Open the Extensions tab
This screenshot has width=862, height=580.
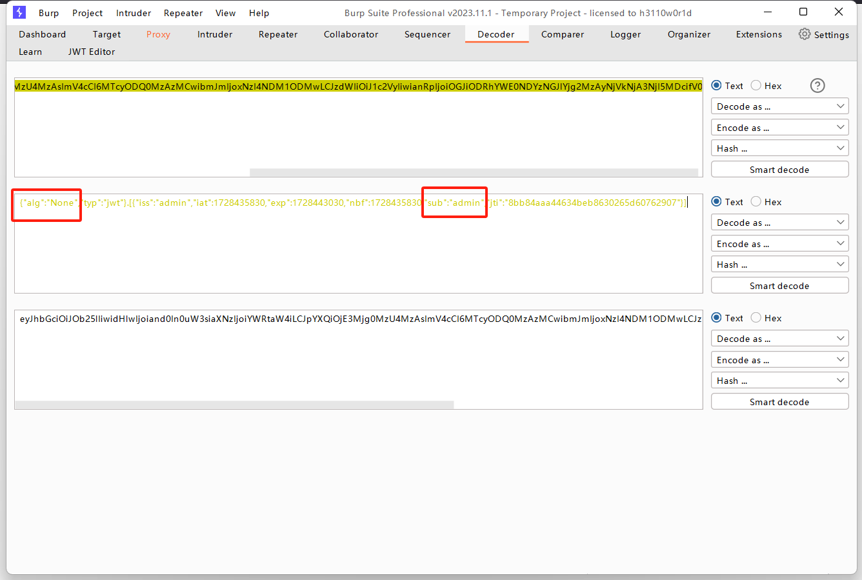(x=759, y=34)
